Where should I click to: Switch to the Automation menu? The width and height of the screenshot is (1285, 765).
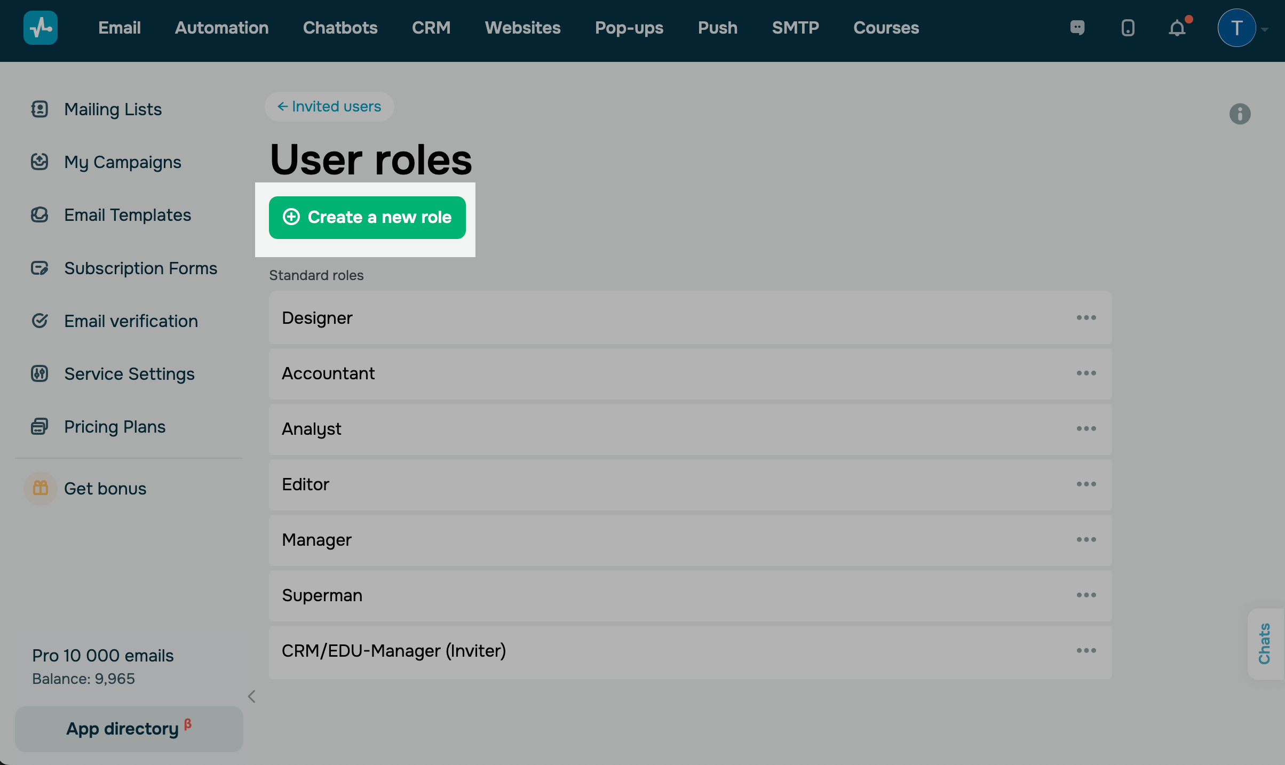point(221,28)
